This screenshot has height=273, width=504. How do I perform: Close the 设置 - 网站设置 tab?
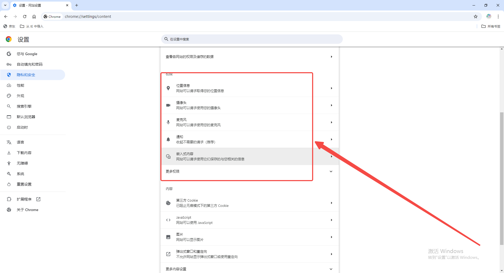[x=67, y=5]
